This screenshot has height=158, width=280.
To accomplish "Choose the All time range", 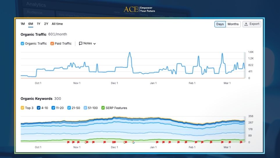I will [57, 24].
